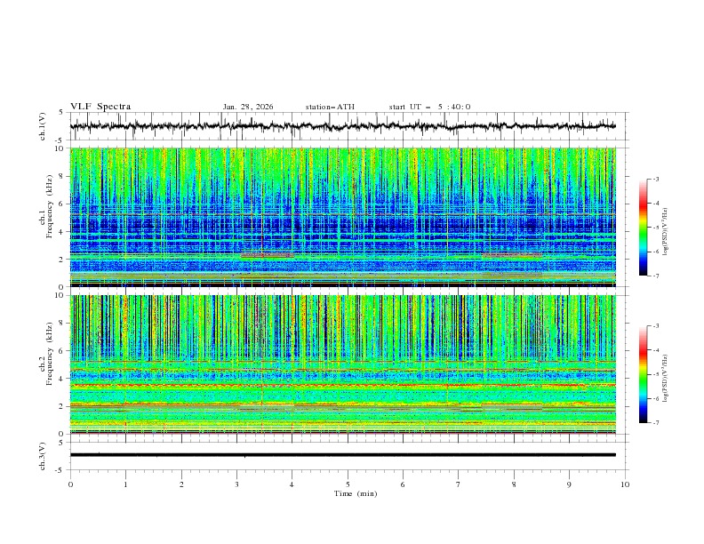Select the ch.1 "Frequency (kHz)" axis label
The height and width of the screenshot is (544, 704).
[50, 207]
